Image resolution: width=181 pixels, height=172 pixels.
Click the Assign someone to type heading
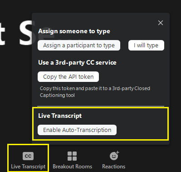tap(74, 31)
